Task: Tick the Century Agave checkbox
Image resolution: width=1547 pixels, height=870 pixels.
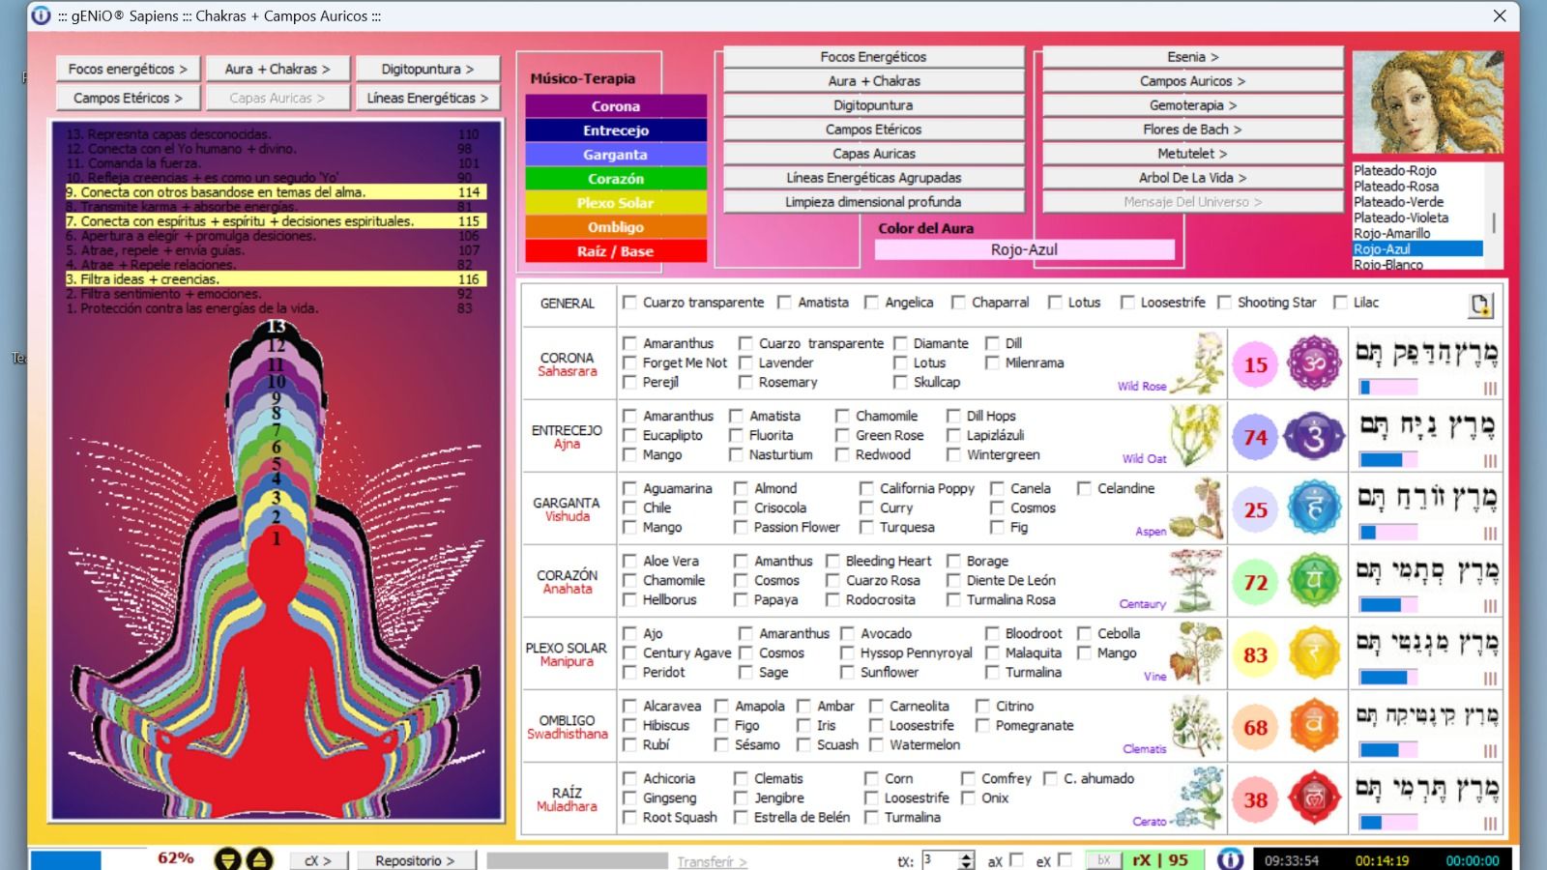Action: coord(630,652)
